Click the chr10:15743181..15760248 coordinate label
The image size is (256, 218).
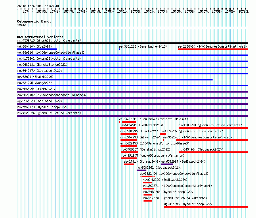38,6
